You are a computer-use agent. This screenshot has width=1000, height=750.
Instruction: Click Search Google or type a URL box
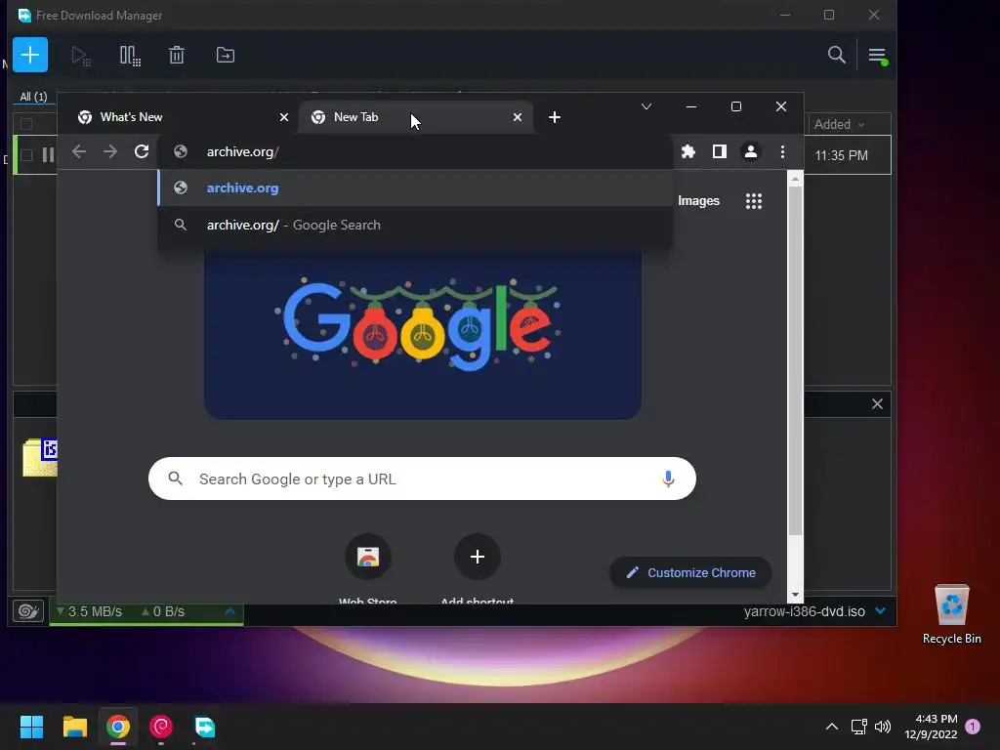tap(422, 479)
